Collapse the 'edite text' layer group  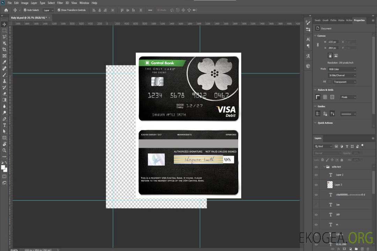[324, 167]
